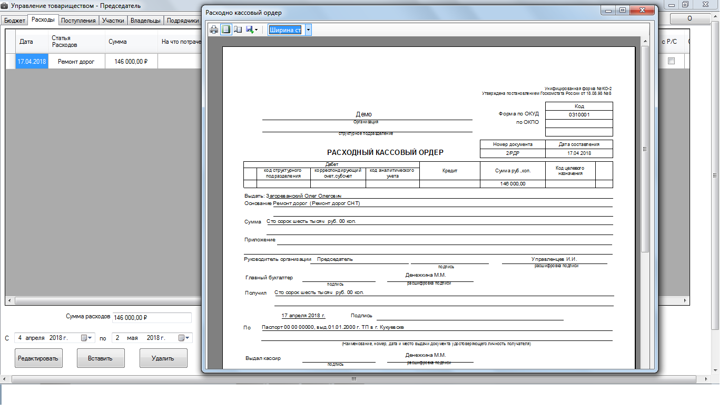Open page setup icon in report toolbar
Image resolution: width=728 pixels, height=410 pixels.
point(238,30)
